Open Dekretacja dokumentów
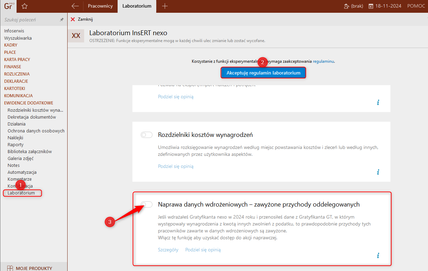The width and height of the screenshot is (428, 271). click(32, 117)
